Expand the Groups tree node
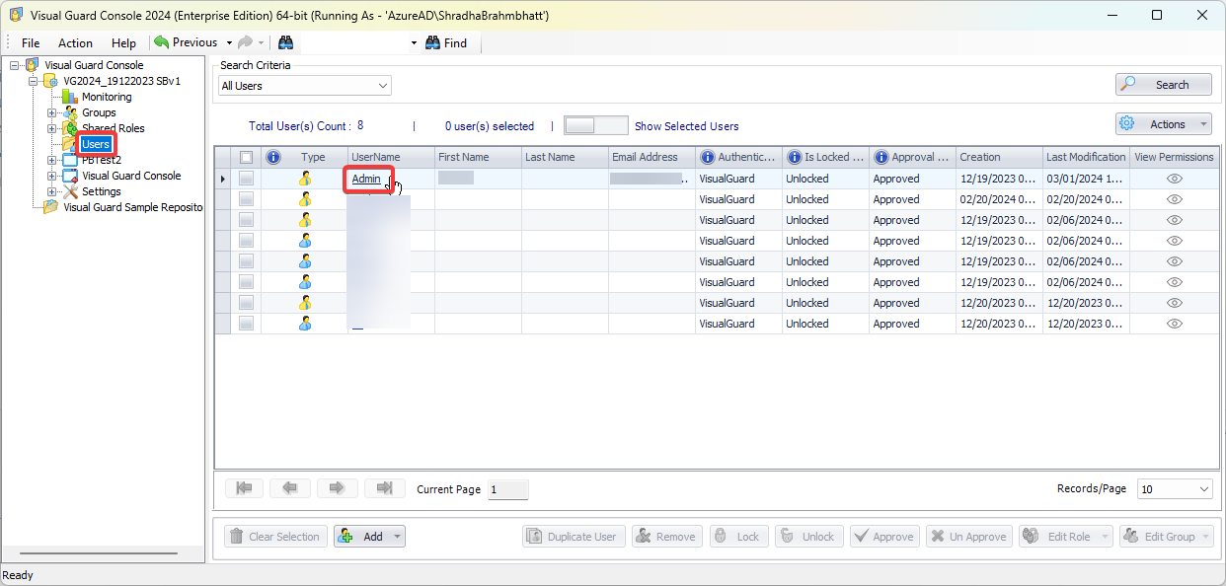1226x586 pixels. click(50, 111)
